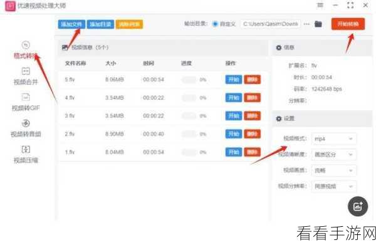Image resolution: width=376 pixels, height=245 pixels.
Task: Open the 视频转音频 sidebar section
Action: [26, 128]
